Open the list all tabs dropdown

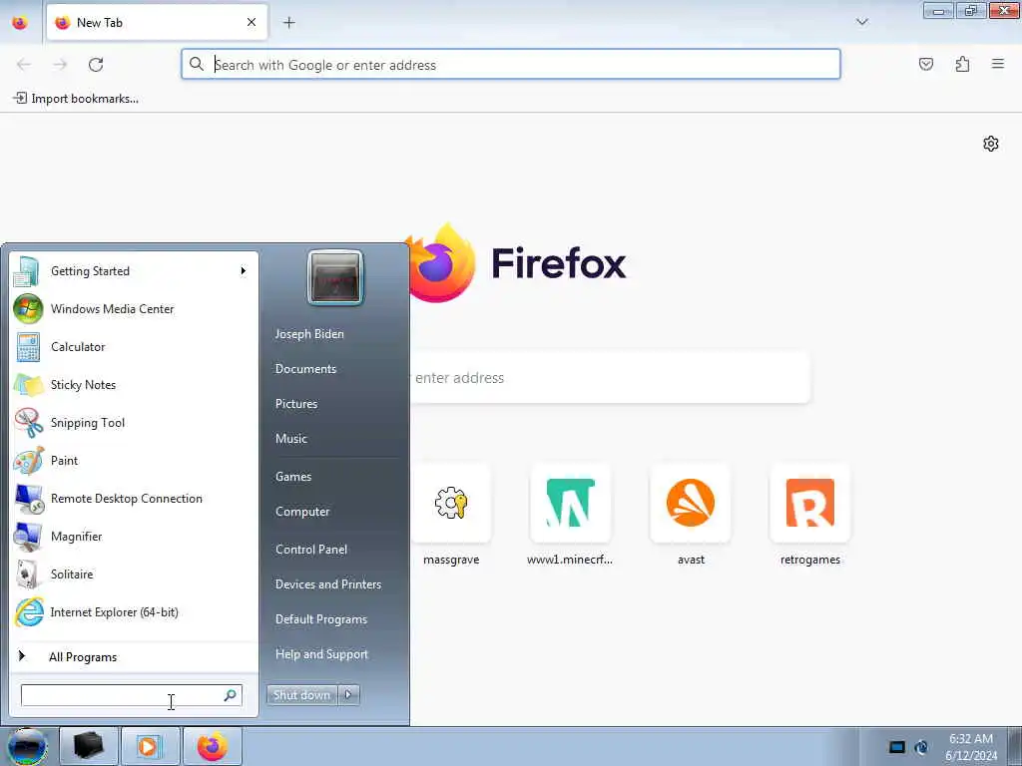[861, 22]
